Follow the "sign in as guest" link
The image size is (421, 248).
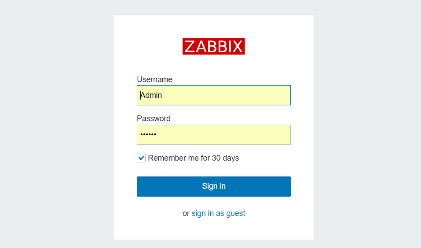click(218, 213)
